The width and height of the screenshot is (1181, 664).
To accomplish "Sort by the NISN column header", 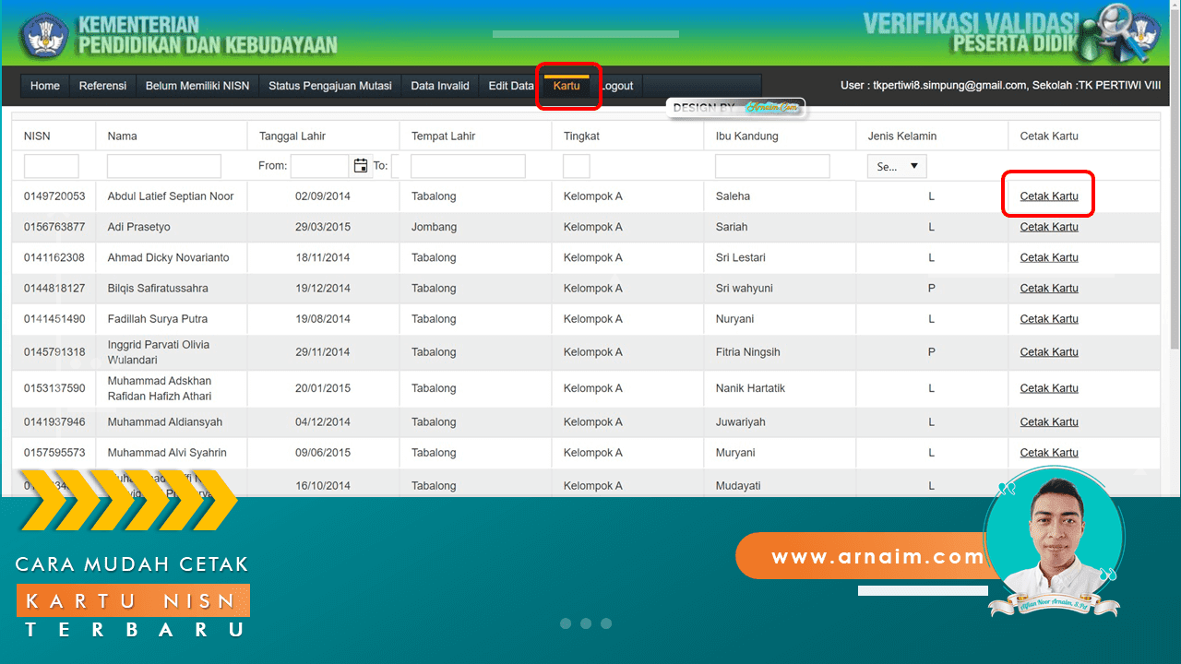I will (37, 136).
